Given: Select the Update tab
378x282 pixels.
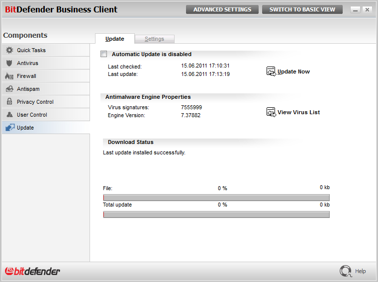Looking at the screenshot, I should click(115, 39).
